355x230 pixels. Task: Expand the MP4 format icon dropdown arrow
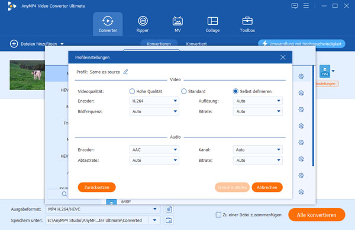pyautogui.click(x=333, y=71)
